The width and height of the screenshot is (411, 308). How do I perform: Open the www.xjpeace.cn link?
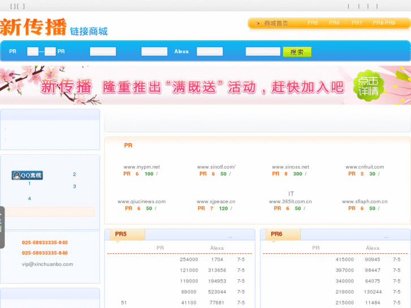click(216, 202)
